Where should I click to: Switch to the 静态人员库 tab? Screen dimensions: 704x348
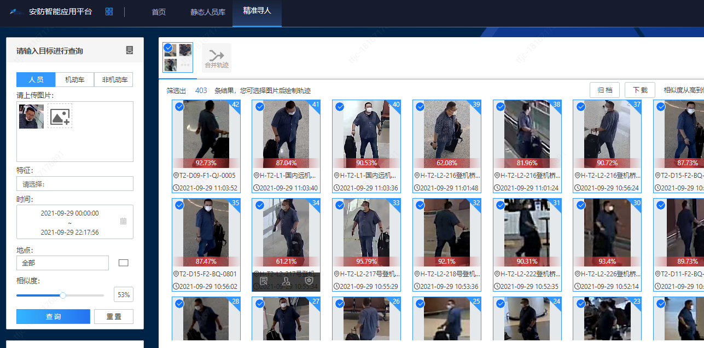tap(207, 12)
